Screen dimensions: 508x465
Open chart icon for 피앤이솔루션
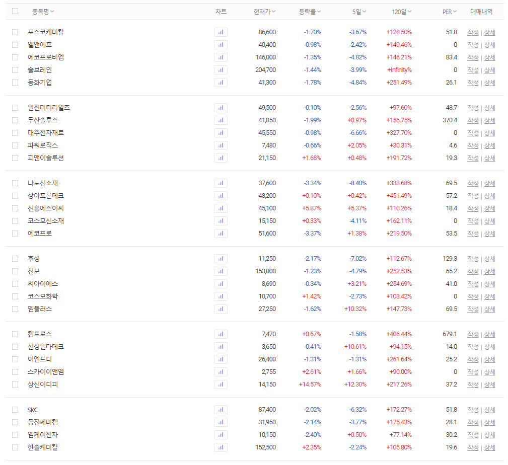pos(221,158)
